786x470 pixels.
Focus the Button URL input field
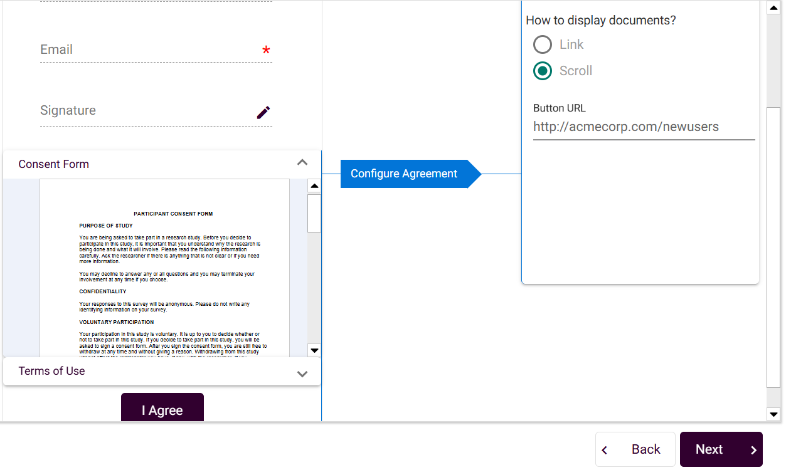point(643,127)
